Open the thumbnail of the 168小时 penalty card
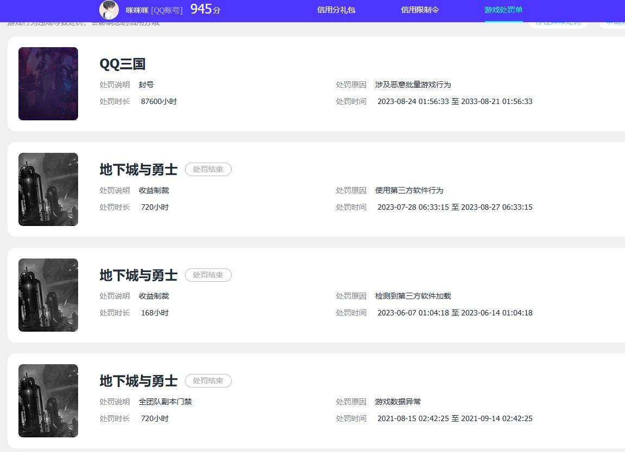The image size is (625, 452). pos(48,295)
